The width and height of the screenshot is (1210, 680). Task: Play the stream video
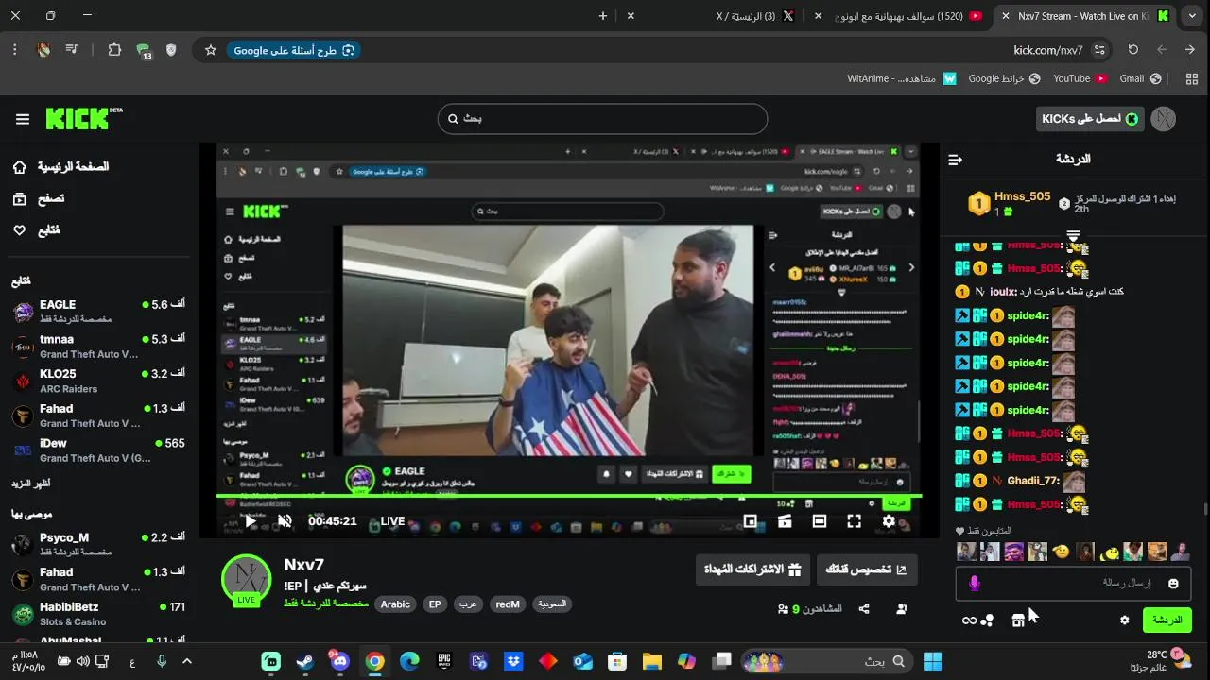[x=251, y=521]
